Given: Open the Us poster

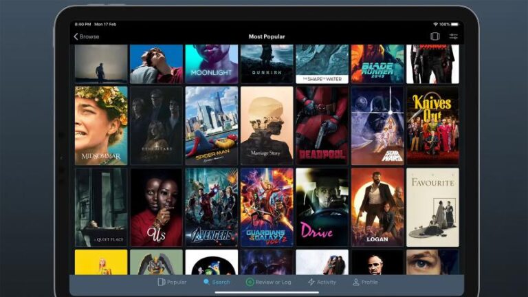Looking at the screenshot, I should coord(156,208).
